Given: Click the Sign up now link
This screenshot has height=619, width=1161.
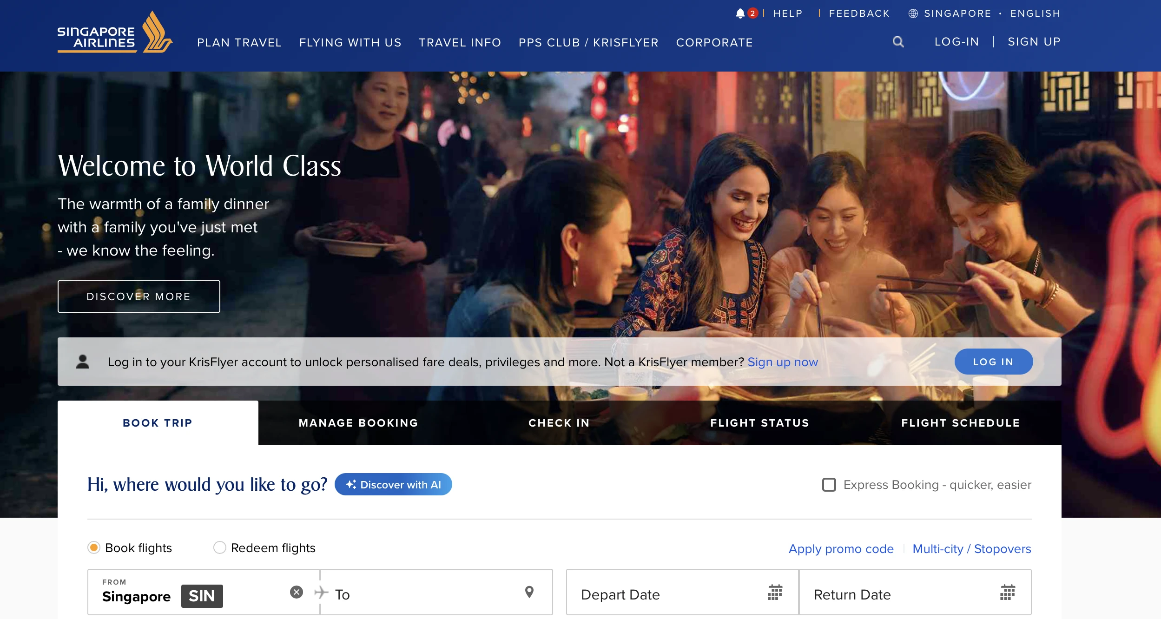Looking at the screenshot, I should [783, 362].
